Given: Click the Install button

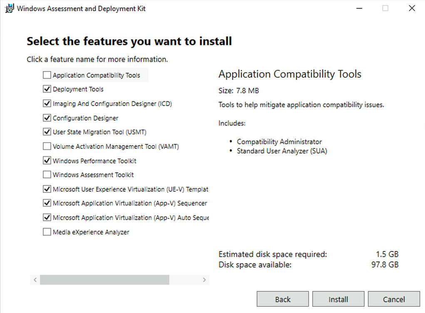Looking at the screenshot, I should [x=338, y=299].
